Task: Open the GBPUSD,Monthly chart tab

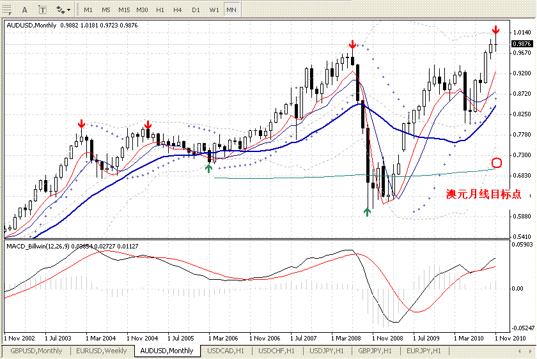Action: click(36, 351)
